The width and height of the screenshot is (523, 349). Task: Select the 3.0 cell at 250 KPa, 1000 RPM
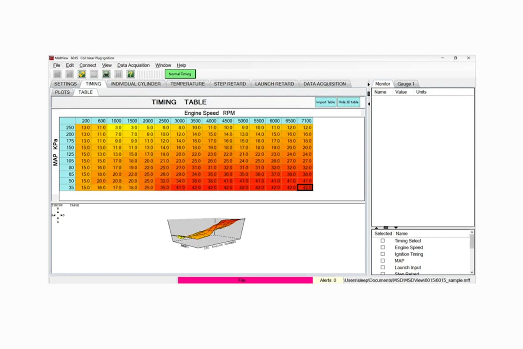coord(116,127)
